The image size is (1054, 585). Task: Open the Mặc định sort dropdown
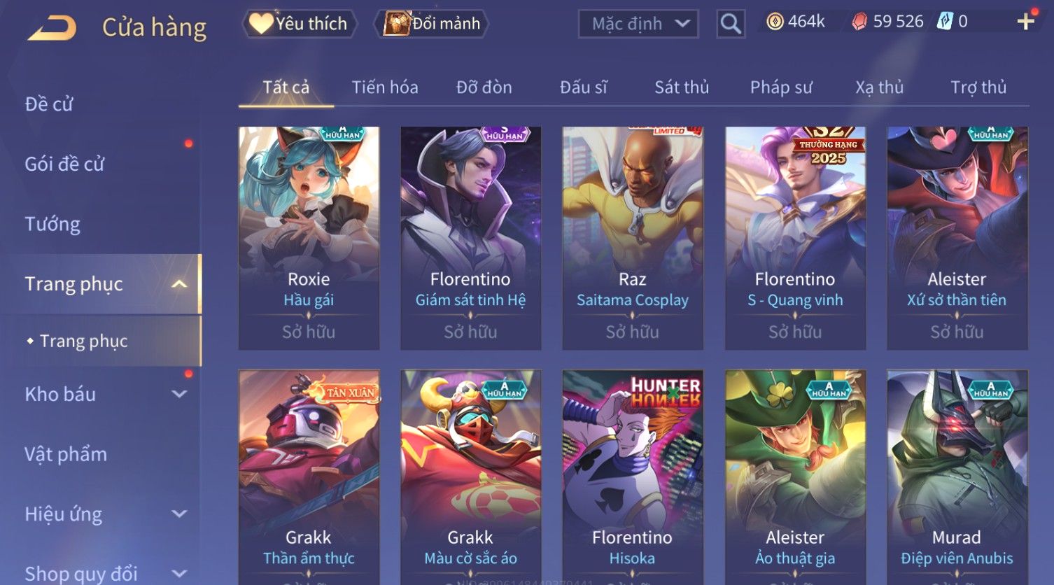(x=638, y=24)
